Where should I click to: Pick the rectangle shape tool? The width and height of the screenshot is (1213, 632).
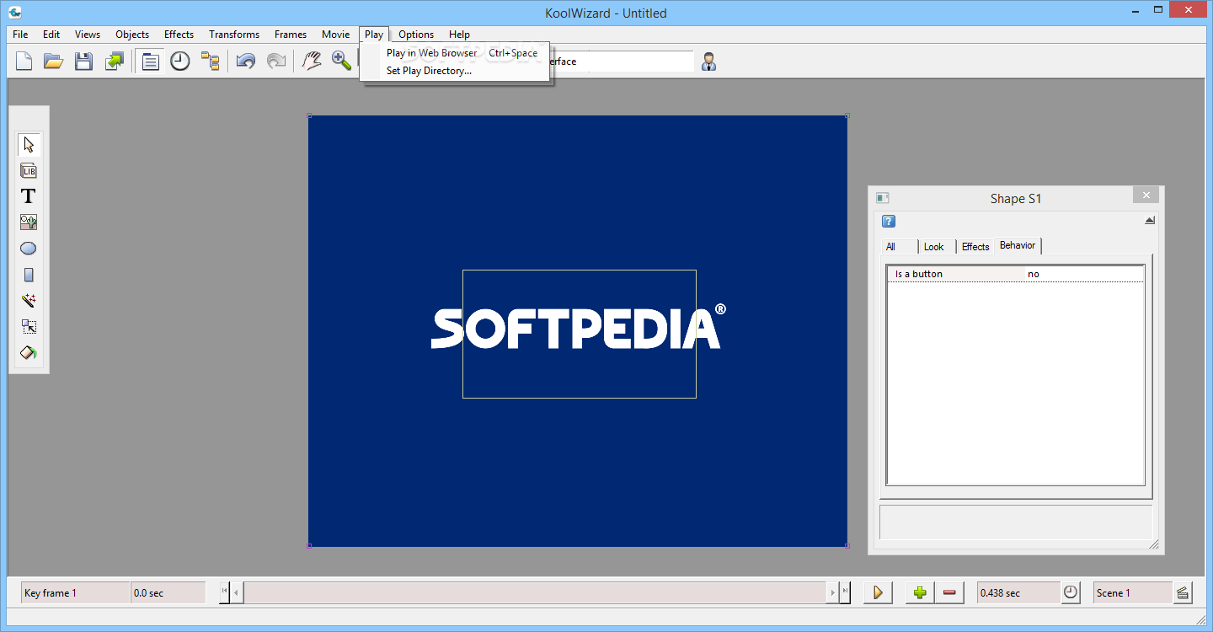pyautogui.click(x=29, y=275)
